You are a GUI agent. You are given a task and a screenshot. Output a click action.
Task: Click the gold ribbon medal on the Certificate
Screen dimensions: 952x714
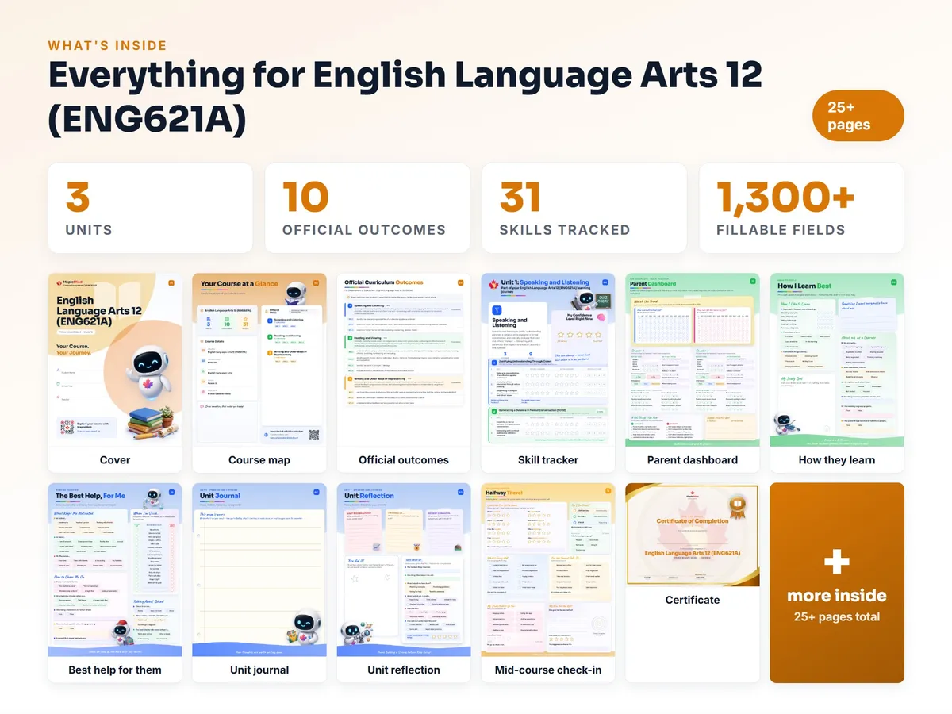pyautogui.click(x=737, y=505)
